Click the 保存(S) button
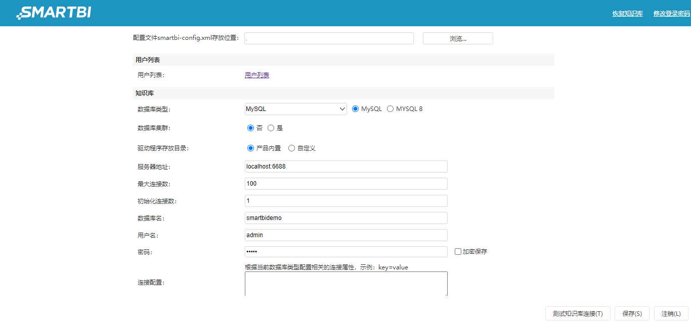The width and height of the screenshot is (691, 331). click(632, 313)
